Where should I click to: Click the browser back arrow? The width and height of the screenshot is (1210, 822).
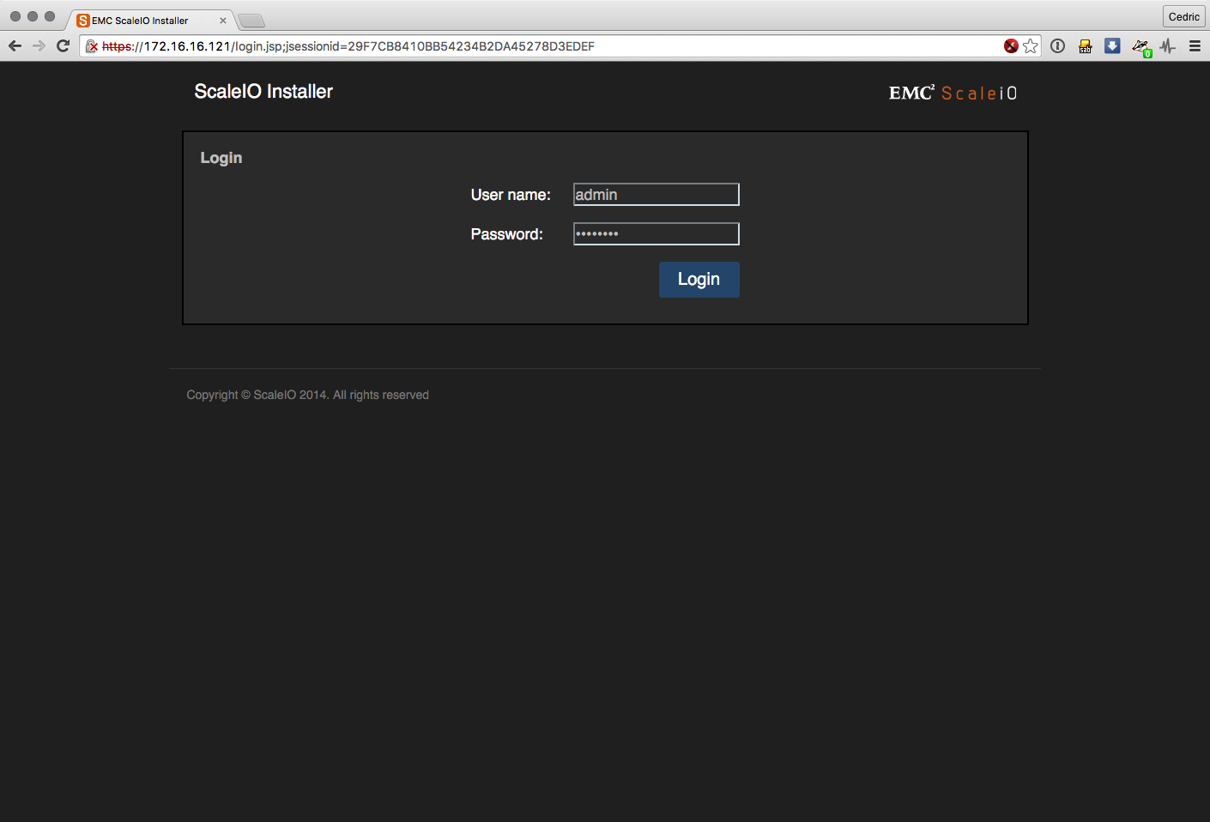[15, 46]
